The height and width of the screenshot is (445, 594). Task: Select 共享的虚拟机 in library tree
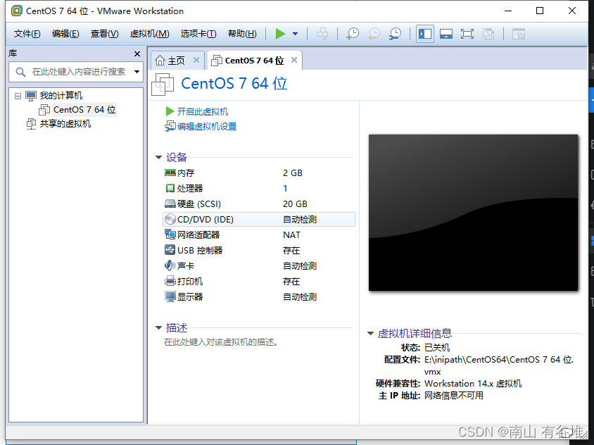click(65, 123)
